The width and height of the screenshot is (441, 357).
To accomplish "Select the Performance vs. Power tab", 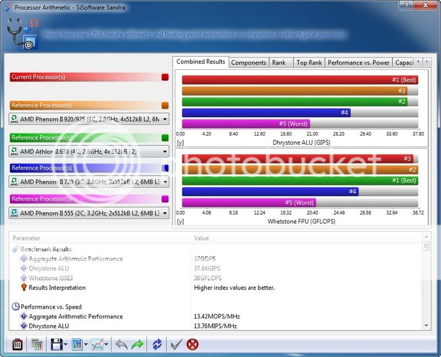I will [359, 63].
